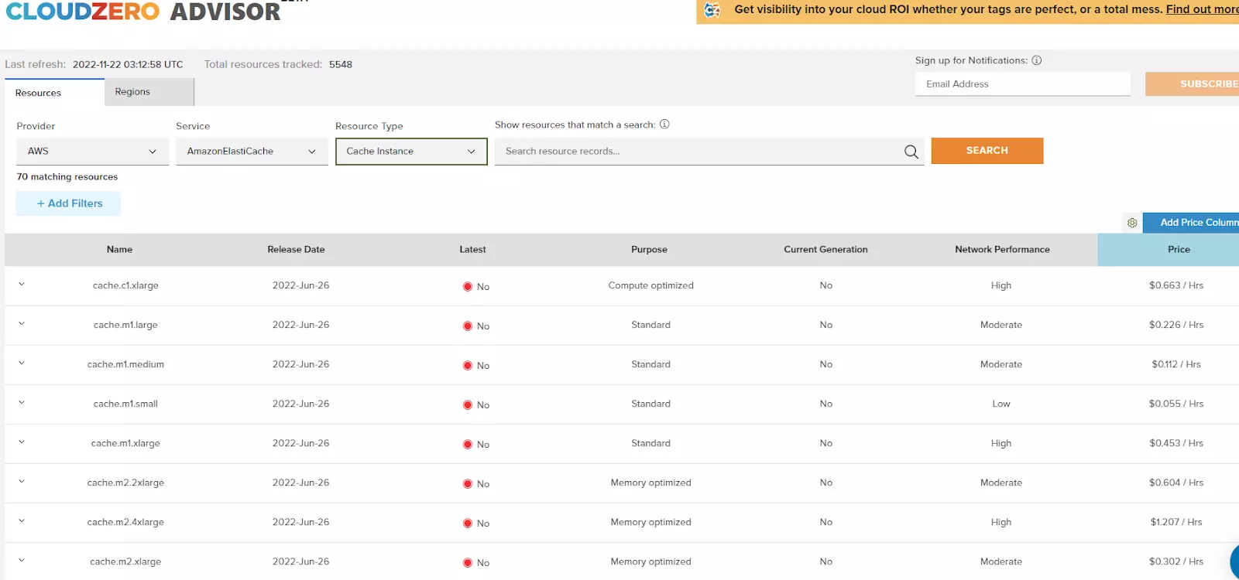Viewport: 1239px width, 580px height.
Task: Click red status dot for cache.m2.2xlarge
Action: click(468, 484)
